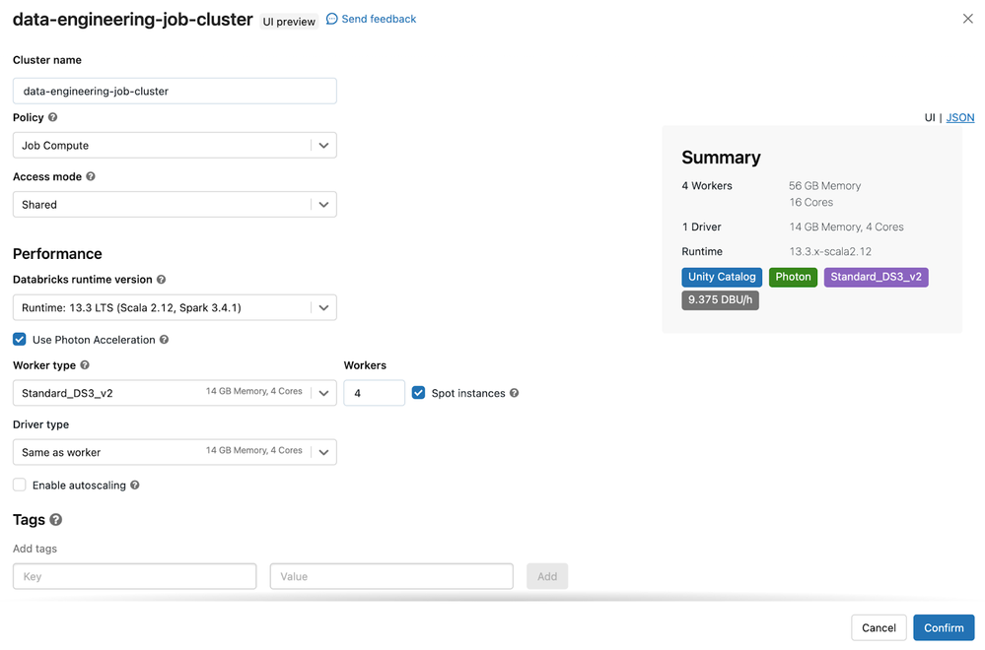The image size is (985, 650).
Task: Click the disabled Add tag button
Action: pos(547,576)
